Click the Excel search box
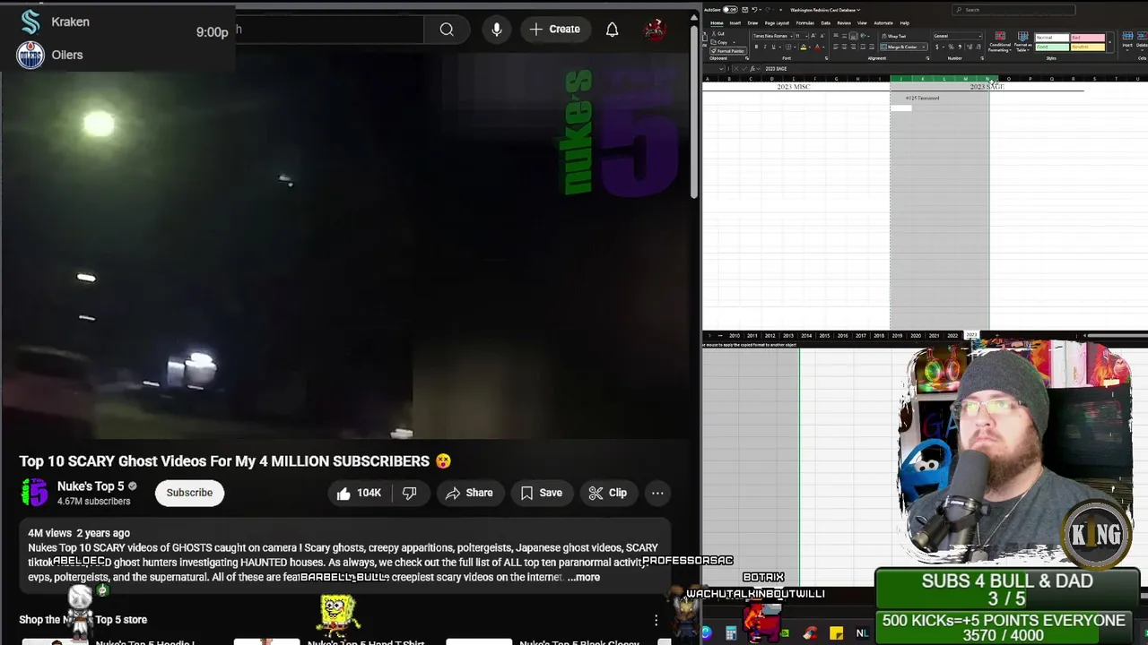Viewport: 1148px width, 645px height. pos(1014,10)
